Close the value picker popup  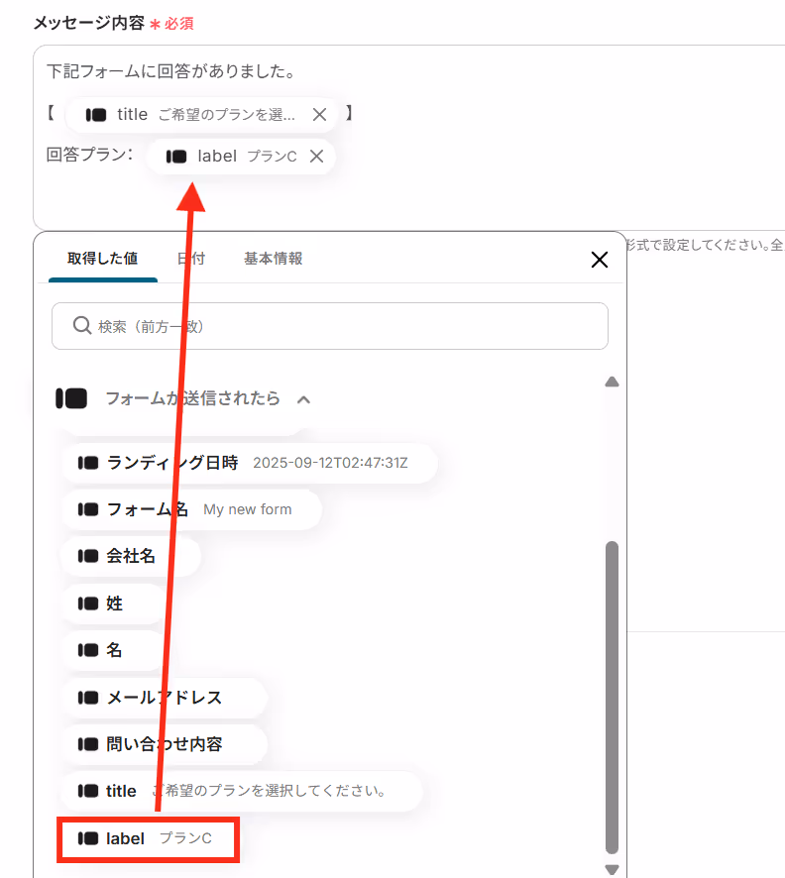pos(600,260)
